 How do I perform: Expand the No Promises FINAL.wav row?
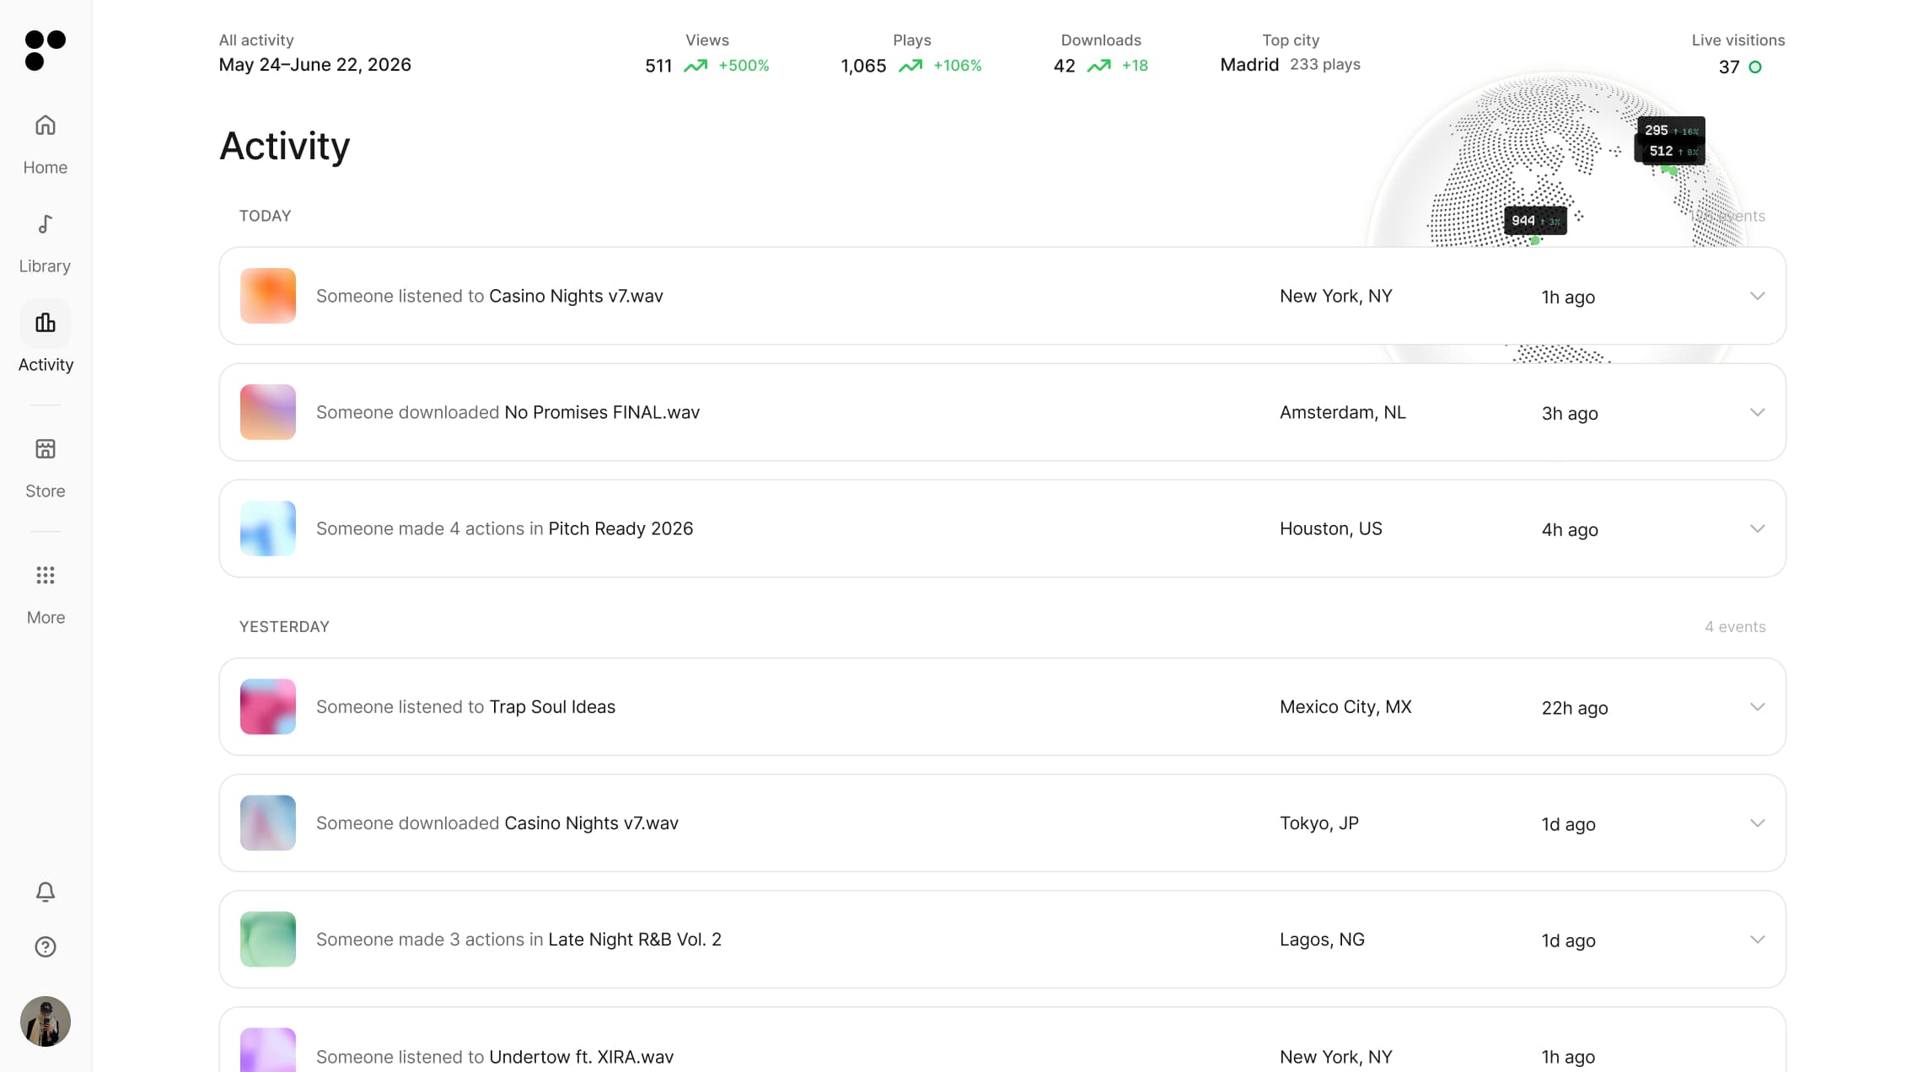click(1757, 412)
